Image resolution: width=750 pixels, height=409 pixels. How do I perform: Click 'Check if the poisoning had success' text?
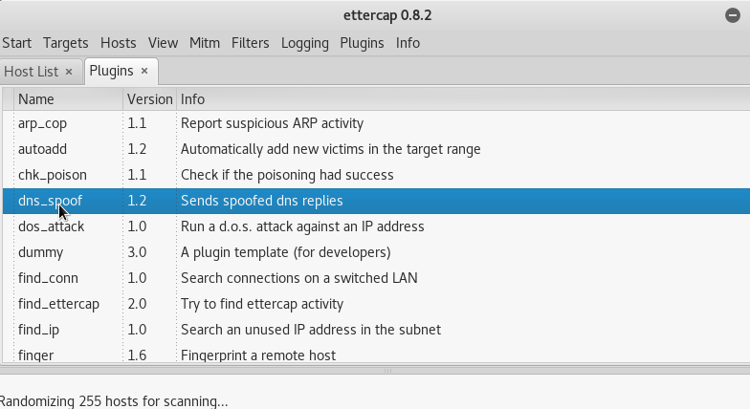287,175
